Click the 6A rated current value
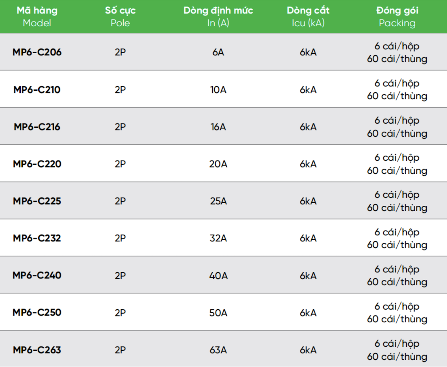The width and height of the screenshot is (447, 367). point(218,52)
